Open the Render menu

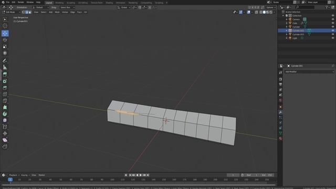click(21, 2)
